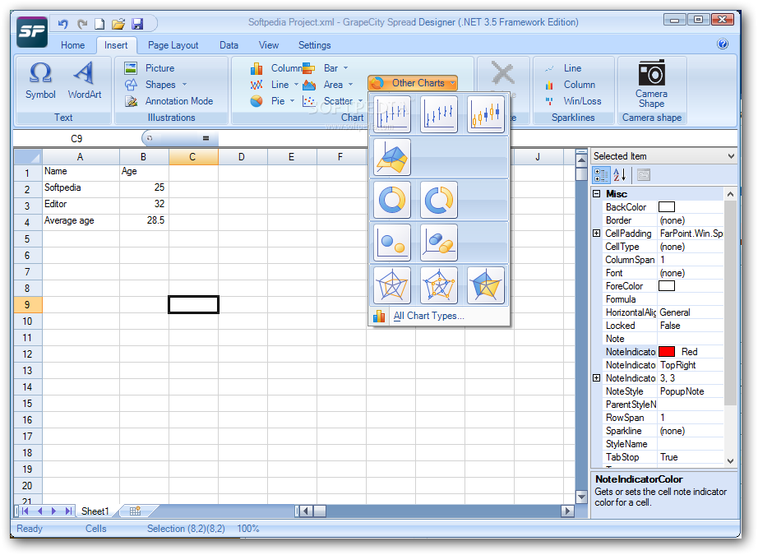Switch to the Settings tab
758x555 pixels.
(314, 45)
